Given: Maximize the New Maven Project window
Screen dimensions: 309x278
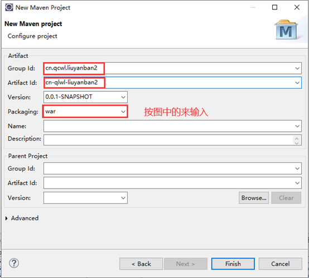Looking at the screenshot, I should coord(274,7).
